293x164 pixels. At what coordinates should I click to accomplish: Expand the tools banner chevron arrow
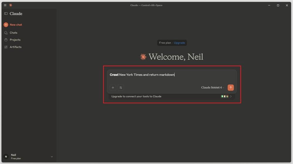(231, 96)
